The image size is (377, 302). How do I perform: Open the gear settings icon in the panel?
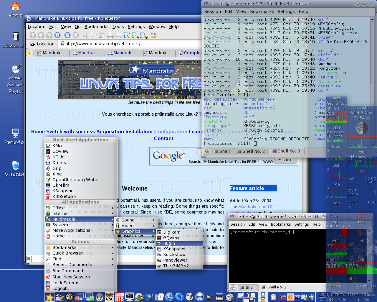(179, 296)
